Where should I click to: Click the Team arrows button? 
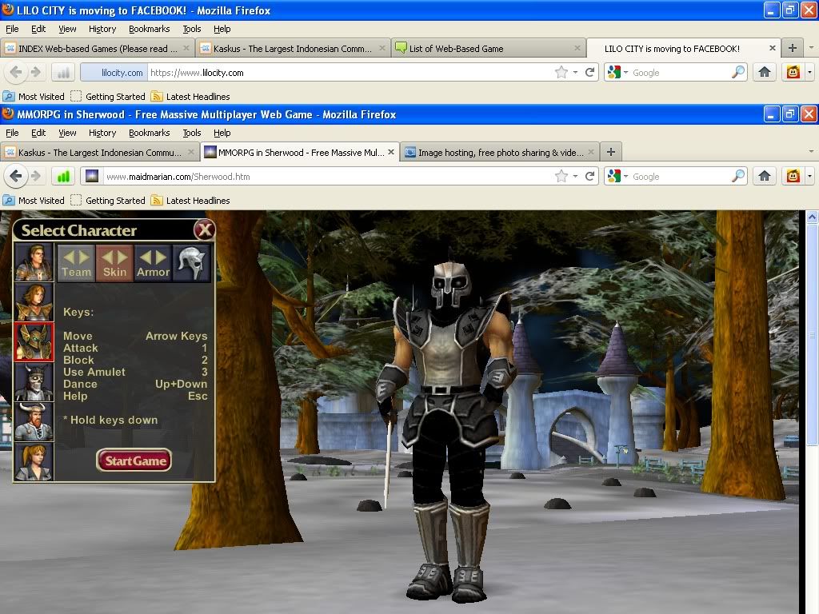(76, 263)
